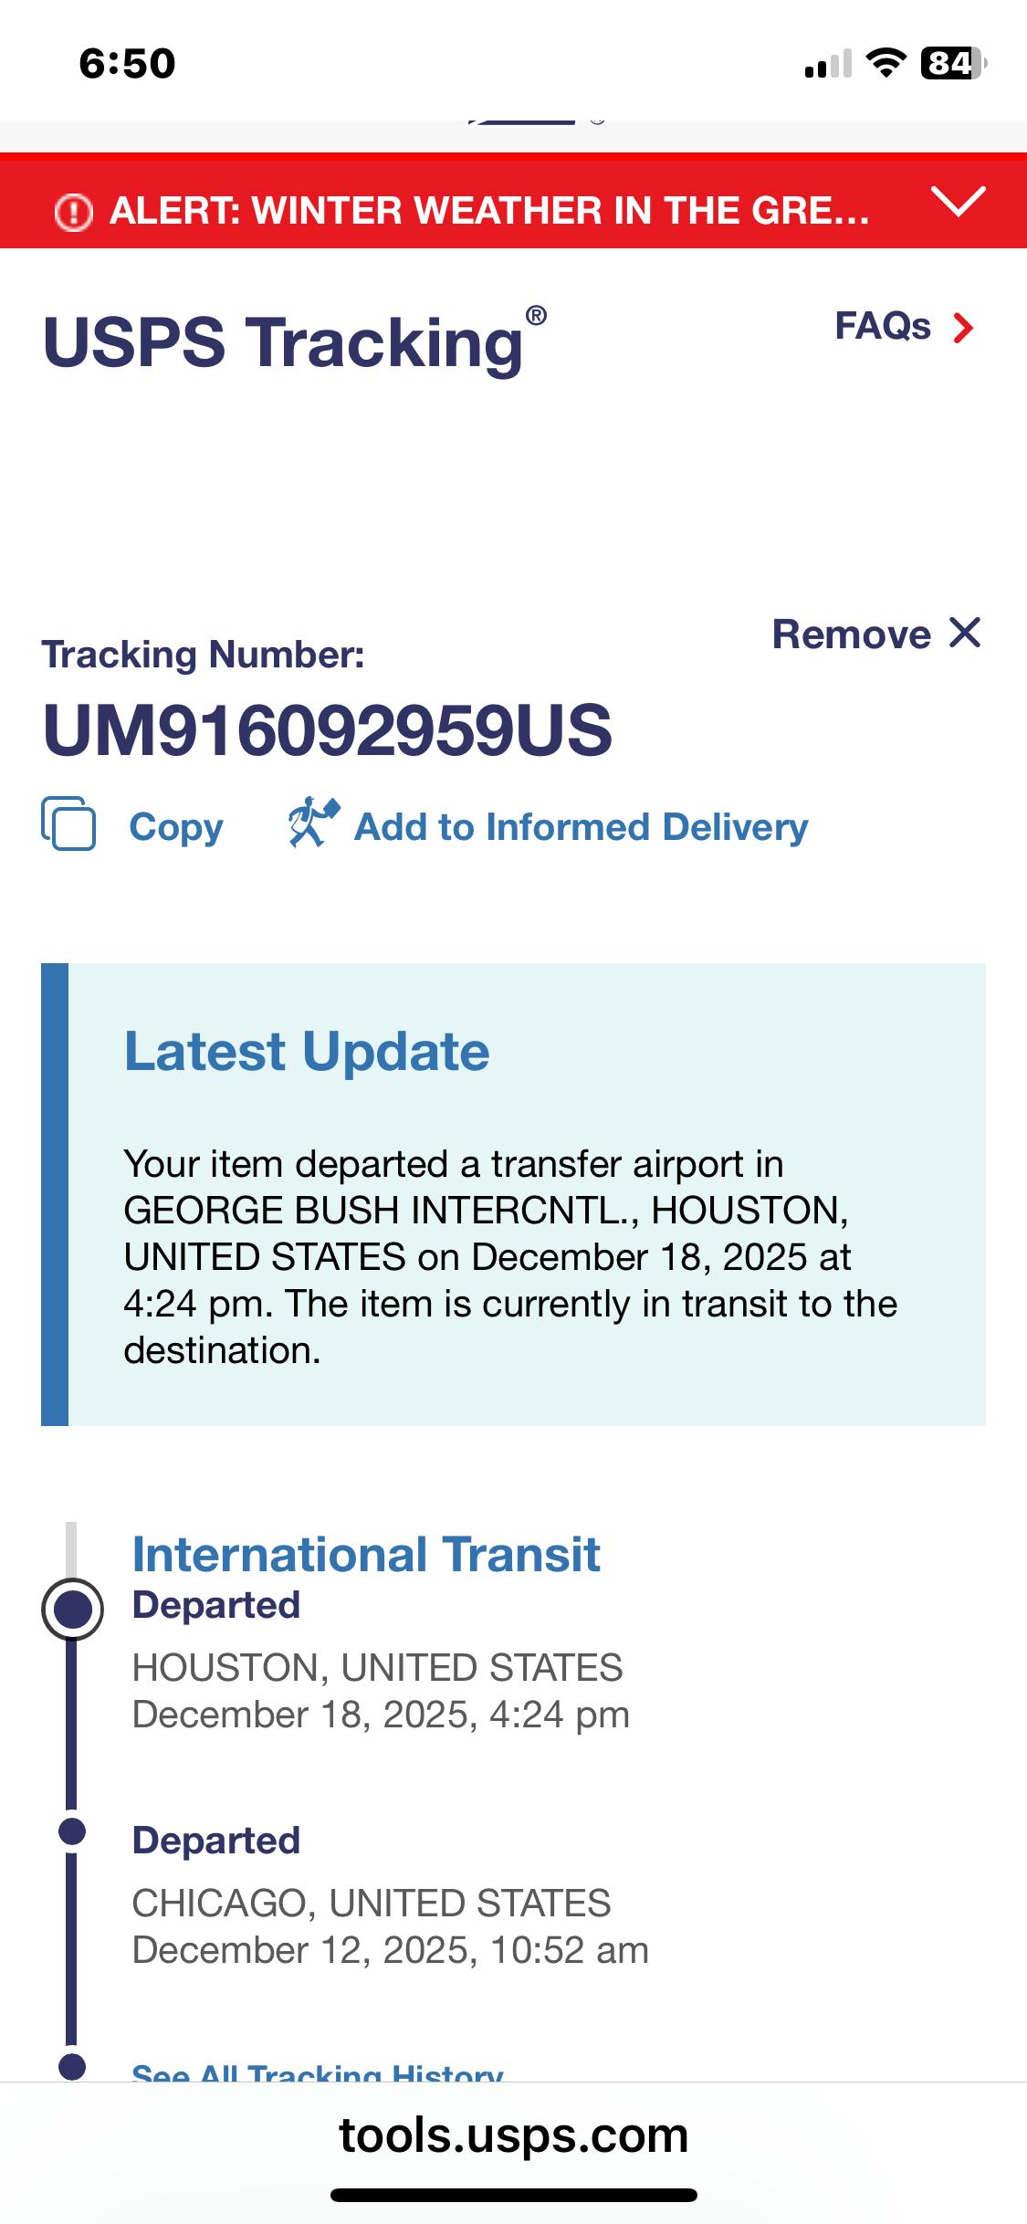
Task: Copy the tracking number text link
Action: pyautogui.click(x=176, y=827)
